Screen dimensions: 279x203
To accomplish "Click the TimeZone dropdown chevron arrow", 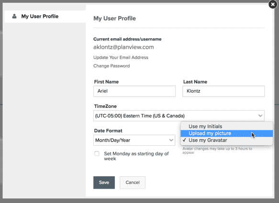I will coord(260,116).
